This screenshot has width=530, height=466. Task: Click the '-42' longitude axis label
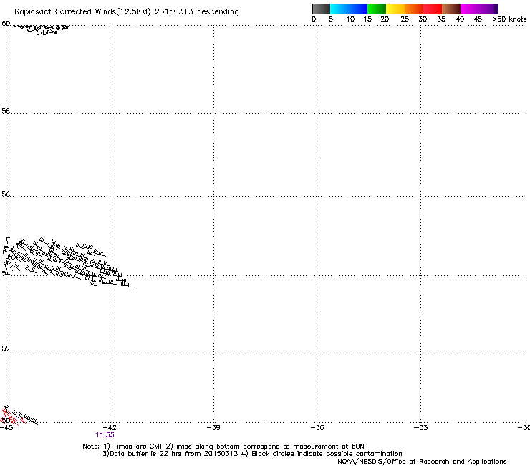click(110, 428)
